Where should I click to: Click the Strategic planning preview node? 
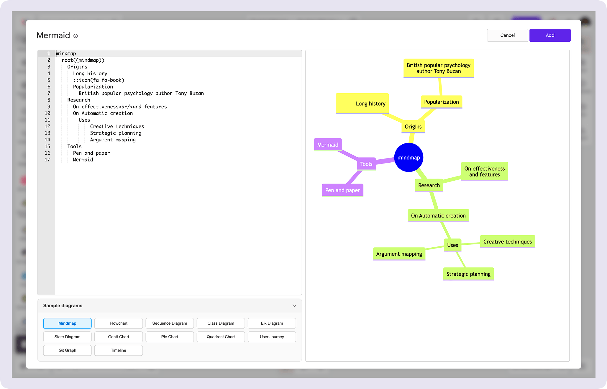click(468, 274)
